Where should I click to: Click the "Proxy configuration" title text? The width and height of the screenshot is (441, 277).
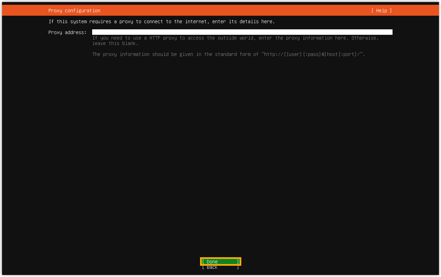(x=74, y=11)
